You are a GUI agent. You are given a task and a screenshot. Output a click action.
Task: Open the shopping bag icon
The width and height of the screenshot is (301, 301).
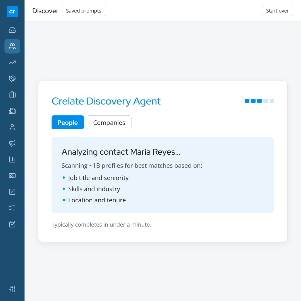(x=12, y=224)
